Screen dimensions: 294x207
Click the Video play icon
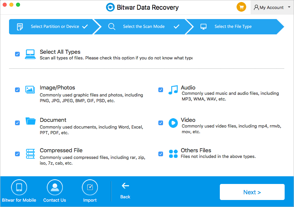(173, 123)
